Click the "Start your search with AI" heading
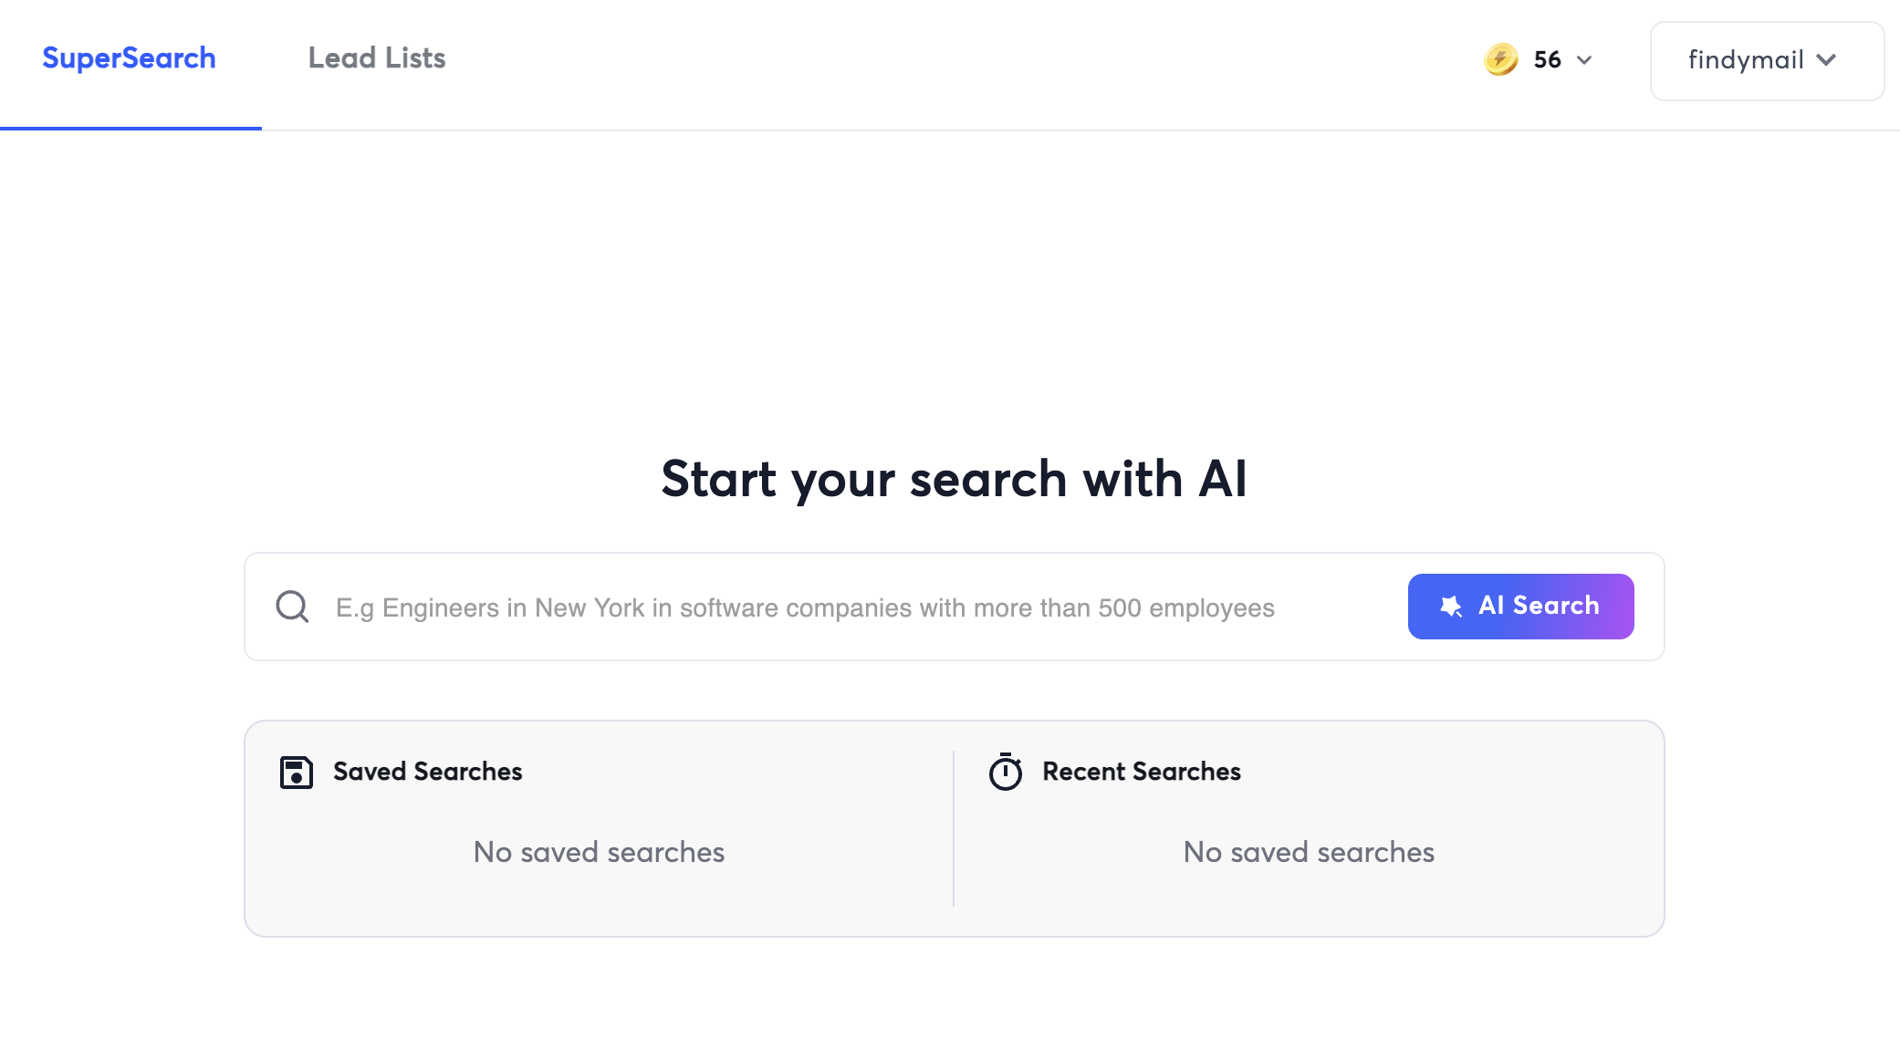This screenshot has width=1900, height=1038. click(954, 479)
